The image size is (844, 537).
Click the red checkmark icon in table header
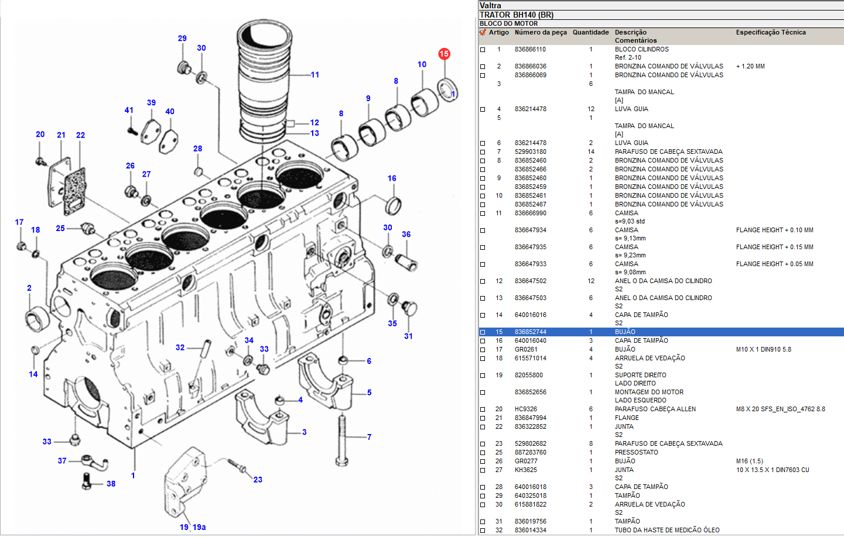483,33
